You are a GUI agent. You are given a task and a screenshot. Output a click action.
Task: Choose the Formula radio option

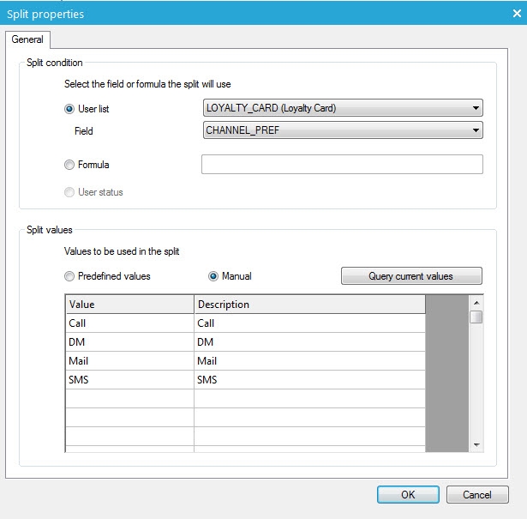pos(70,165)
